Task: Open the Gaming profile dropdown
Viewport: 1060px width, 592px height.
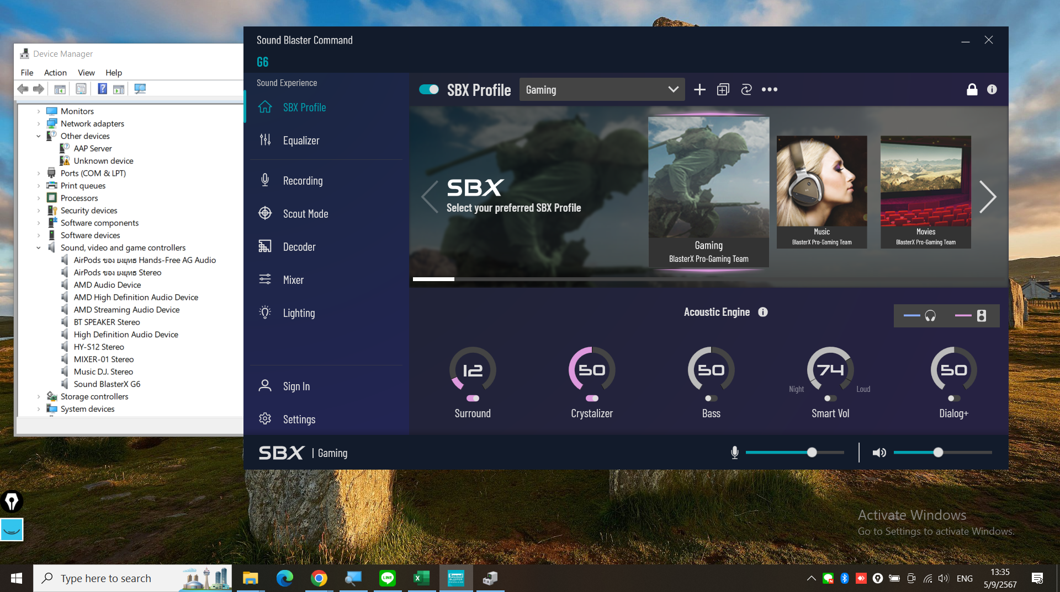Action: [x=602, y=90]
